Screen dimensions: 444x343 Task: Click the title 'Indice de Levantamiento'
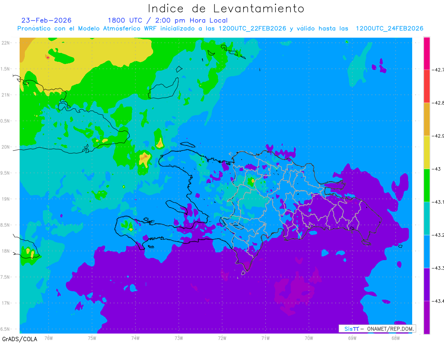(226, 8)
